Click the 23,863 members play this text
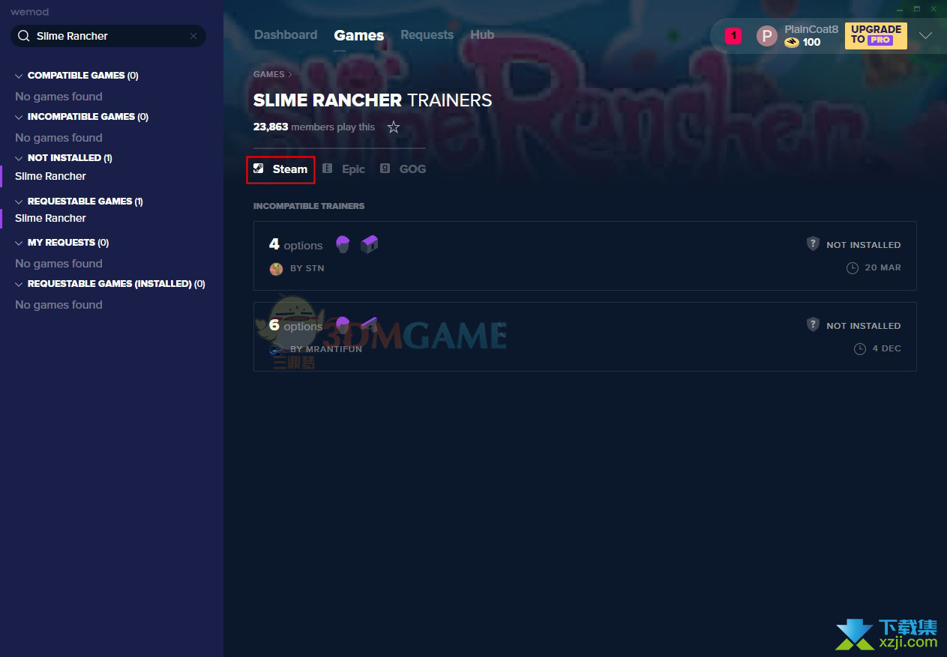This screenshot has width=947, height=657. click(314, 127)
